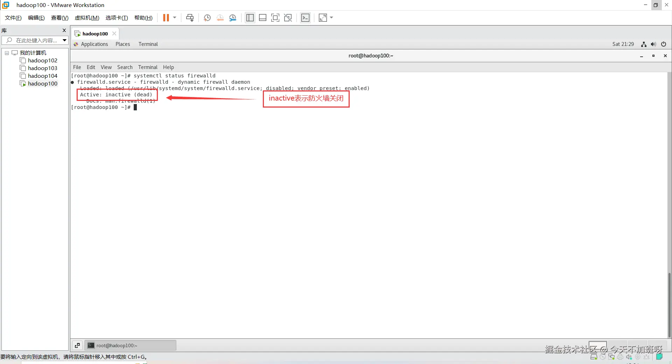
Task: Open the library search filter dropdown
Action: (65, 40)
